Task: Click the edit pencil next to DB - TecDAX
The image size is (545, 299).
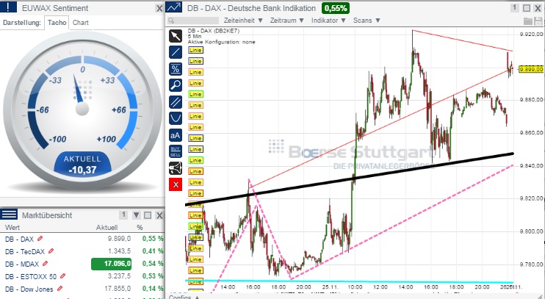Action: 51,251
